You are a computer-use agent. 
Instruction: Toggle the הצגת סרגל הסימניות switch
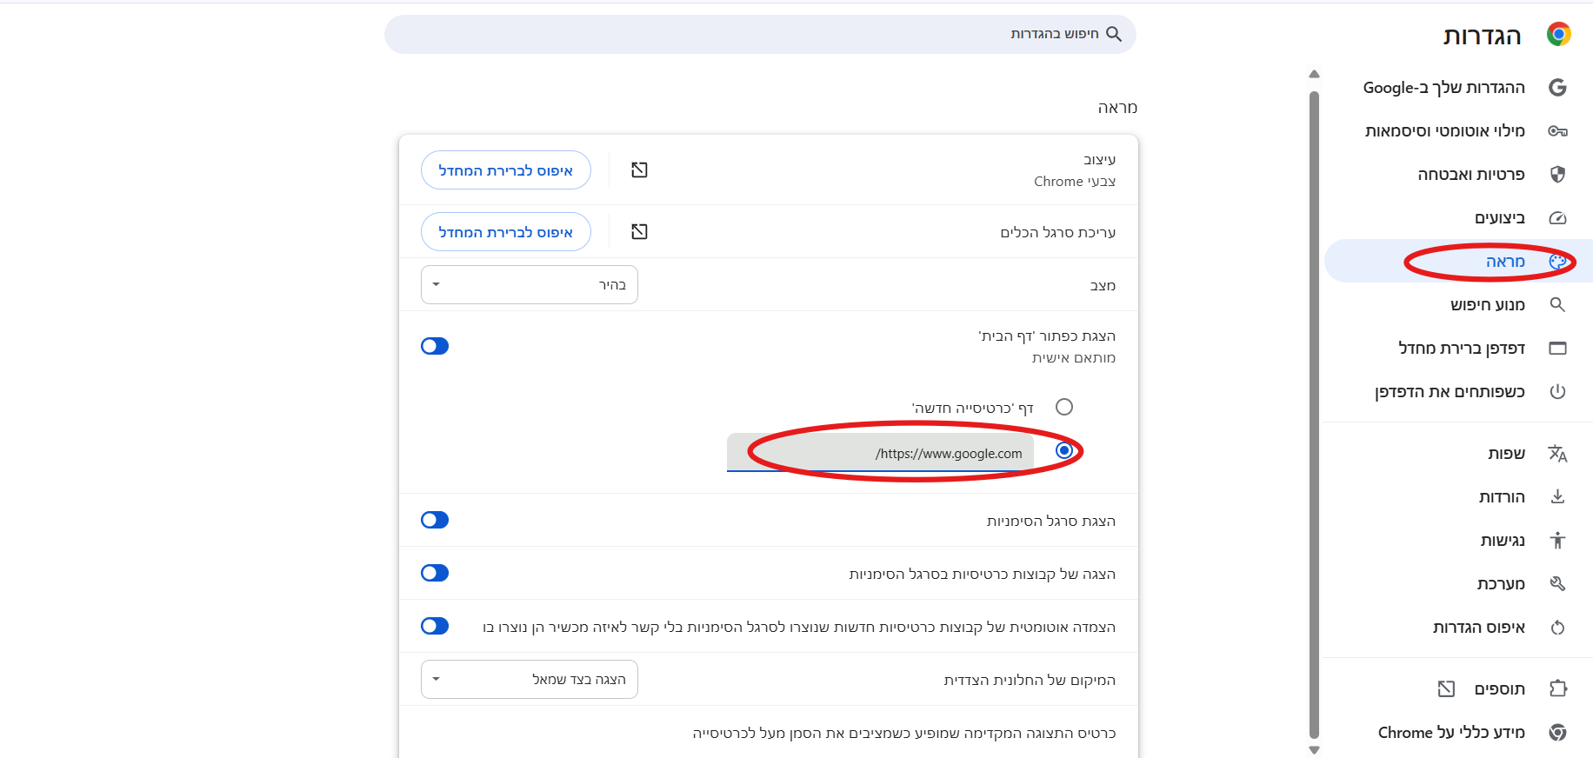point(435,520)
